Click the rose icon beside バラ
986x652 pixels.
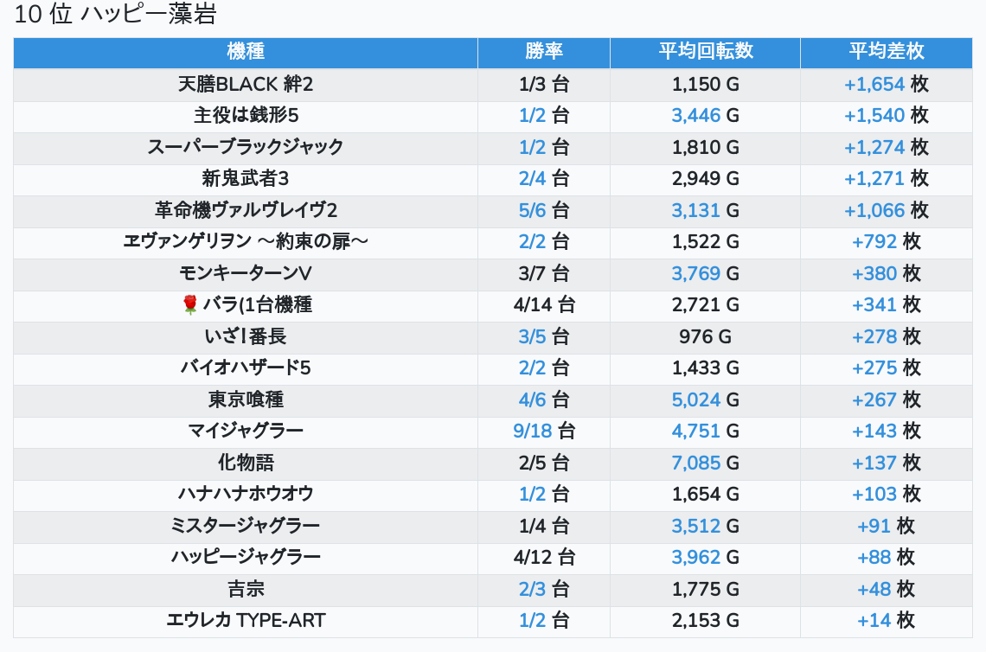point(190,305)
